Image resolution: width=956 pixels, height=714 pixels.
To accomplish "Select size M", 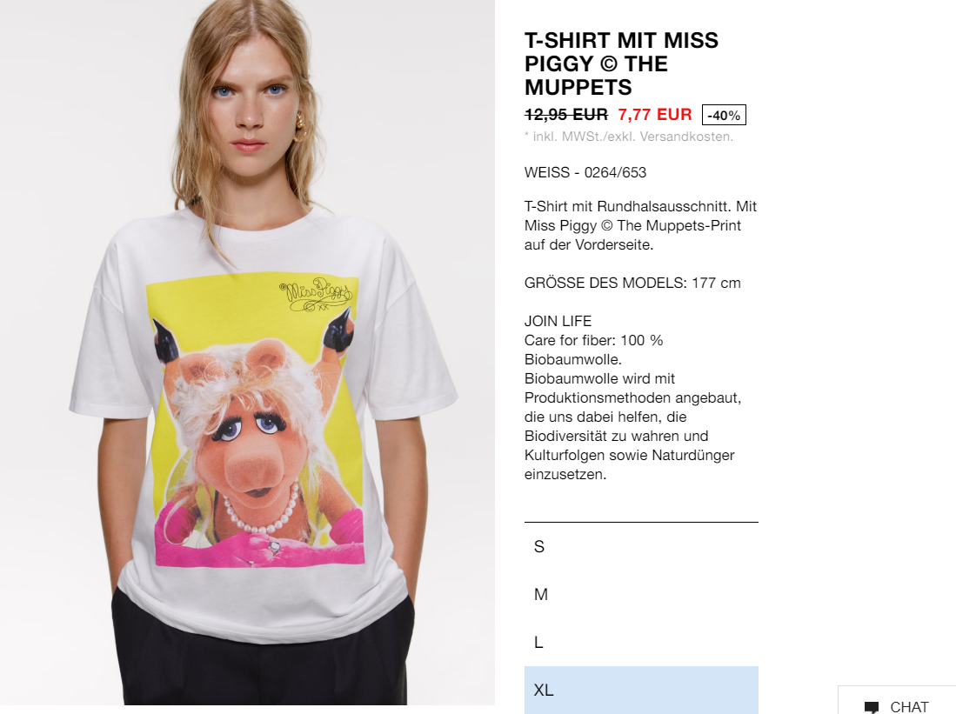I will click(641, 594).
